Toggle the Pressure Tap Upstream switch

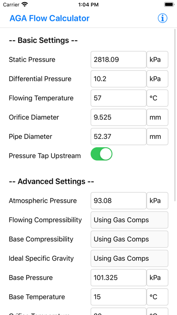click(x=102, y=154)
